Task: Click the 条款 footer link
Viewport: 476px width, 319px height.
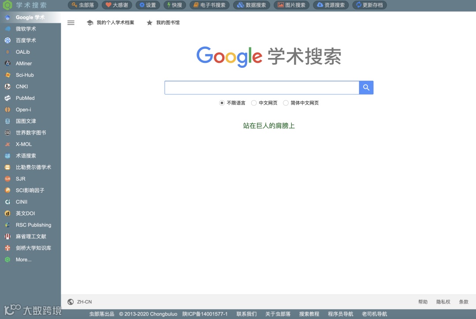Action: point(464,302)
